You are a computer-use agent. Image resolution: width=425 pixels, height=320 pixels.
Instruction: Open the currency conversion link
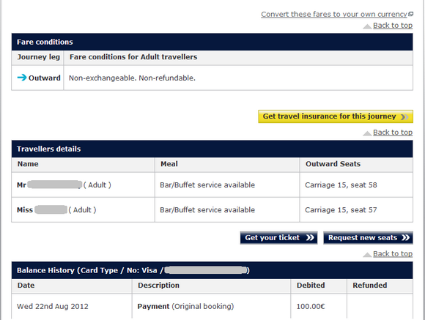coord(334,15)
